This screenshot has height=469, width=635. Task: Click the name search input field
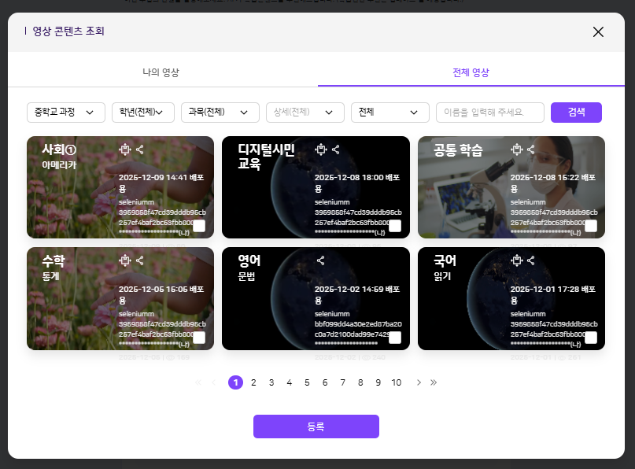tap(490, 113)
